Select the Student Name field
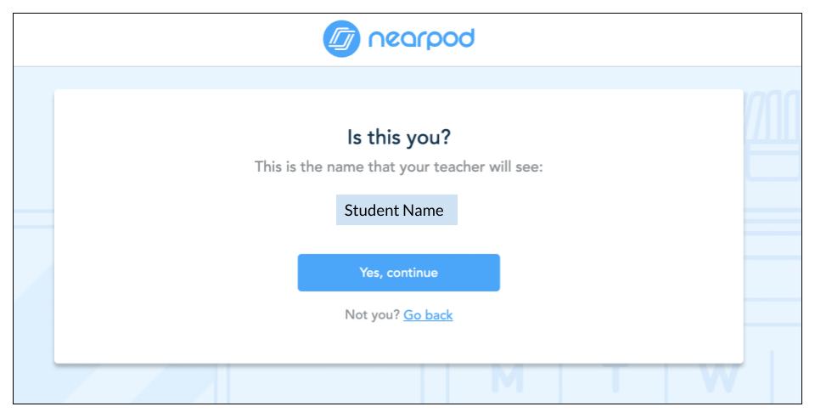815x418 pixels. tap(396, 210)
